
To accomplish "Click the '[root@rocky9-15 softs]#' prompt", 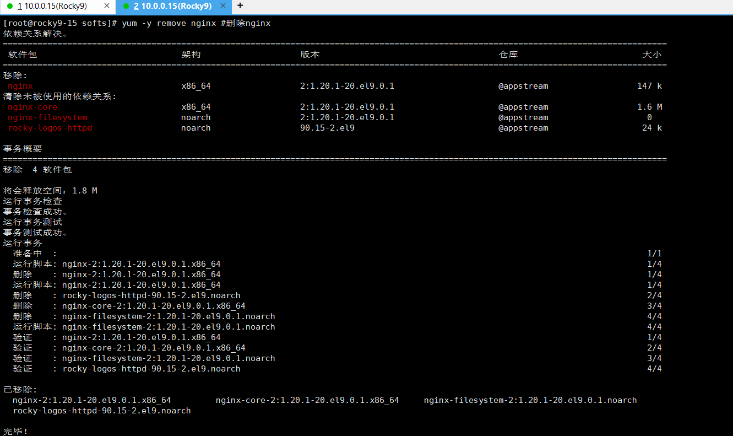I will [60, 24].
